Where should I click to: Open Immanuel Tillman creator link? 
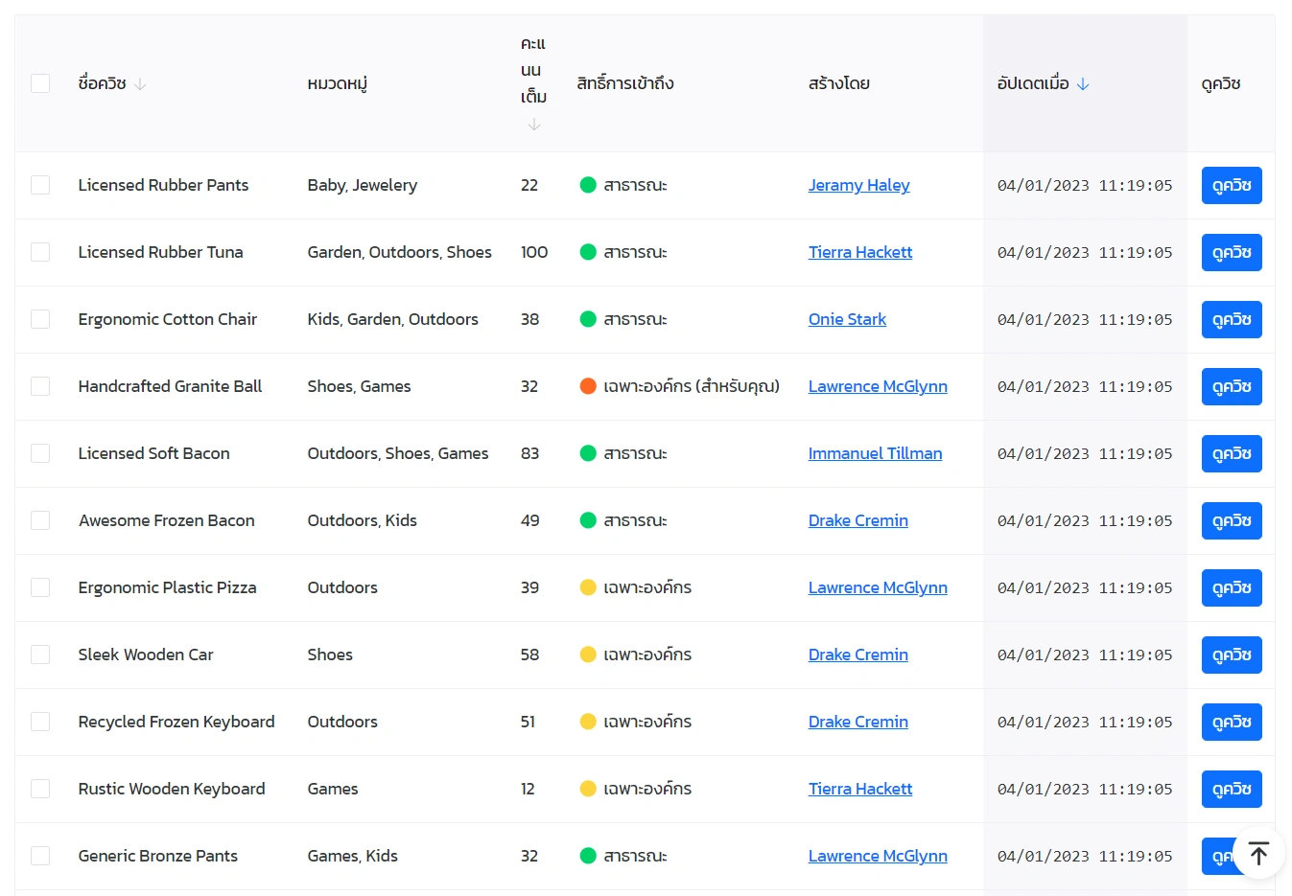click(x=875, y=453)
